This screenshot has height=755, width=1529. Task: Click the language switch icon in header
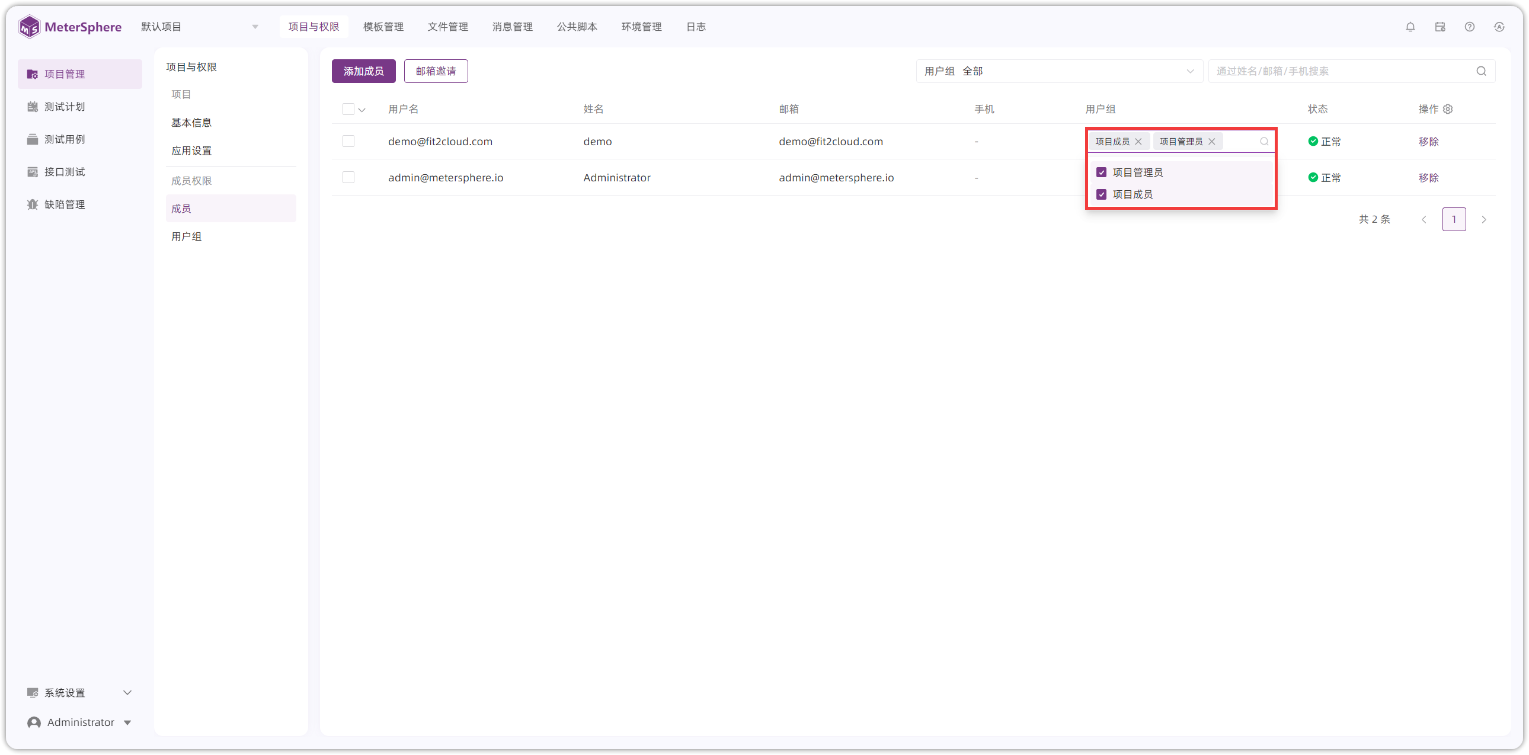(x=1499, y=27)
